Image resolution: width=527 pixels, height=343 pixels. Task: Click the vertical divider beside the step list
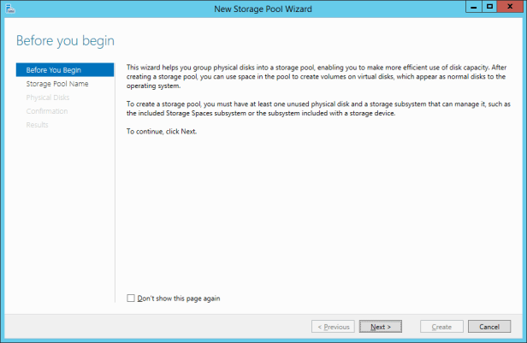tap(115, 171)
